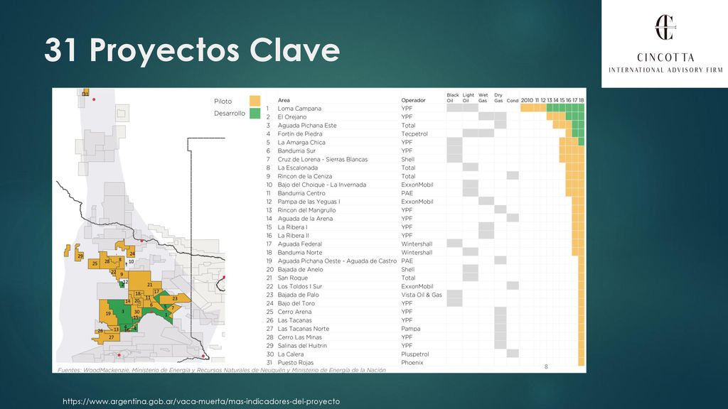Click the "La Calera" area name
This screenshot has width=728, height=409.
click(291, 354)
